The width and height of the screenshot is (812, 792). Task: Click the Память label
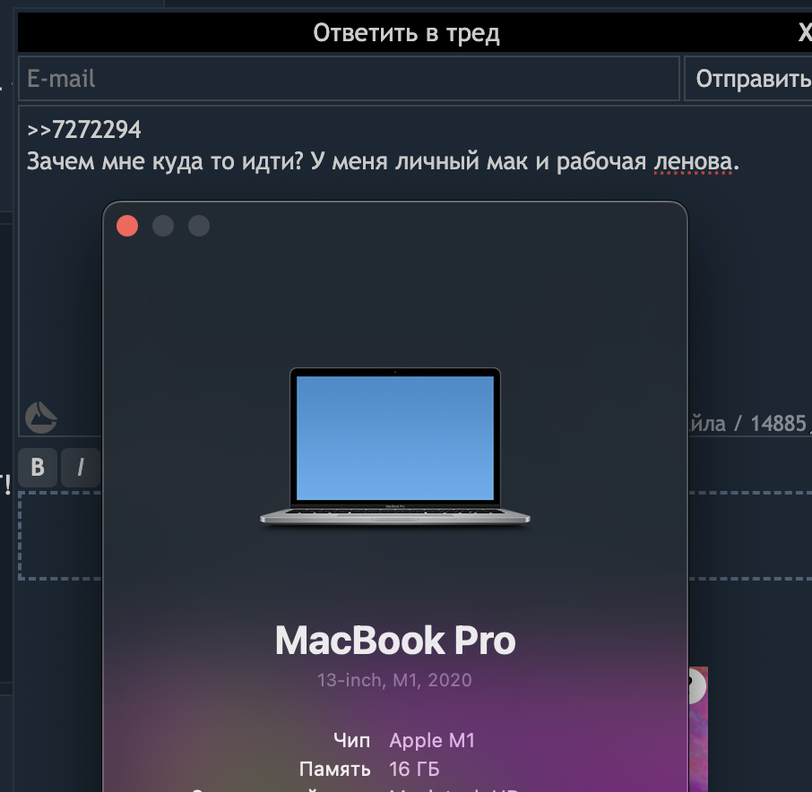334,770
